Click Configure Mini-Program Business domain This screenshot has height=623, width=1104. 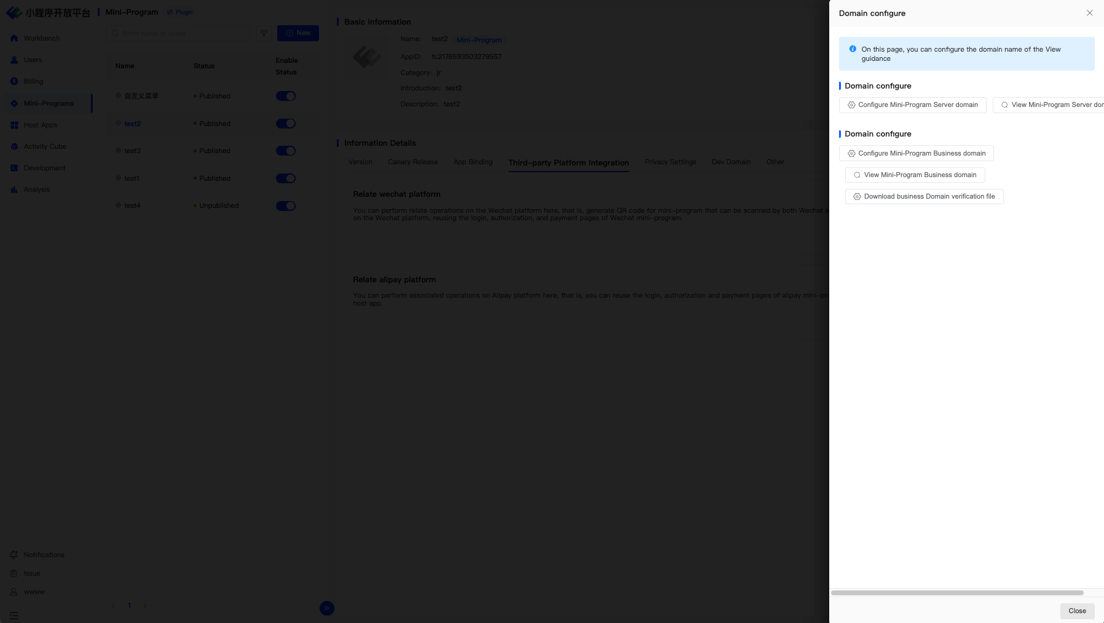pyautogui.click(x=917, y=153)
